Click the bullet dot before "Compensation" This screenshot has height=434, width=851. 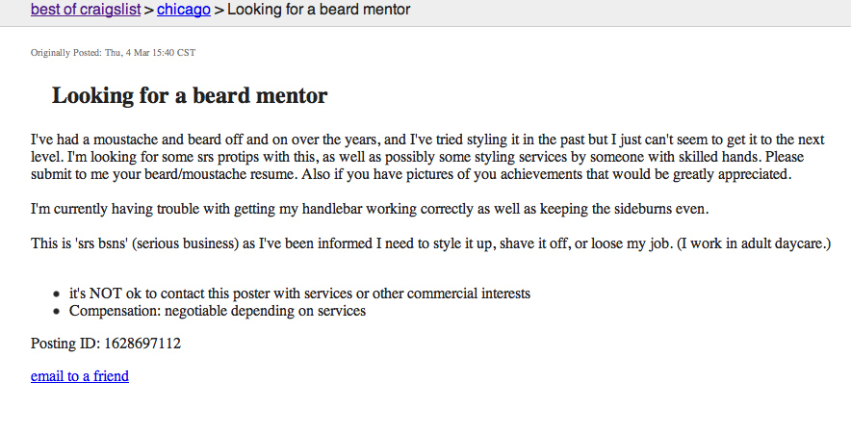click(57, 312)
